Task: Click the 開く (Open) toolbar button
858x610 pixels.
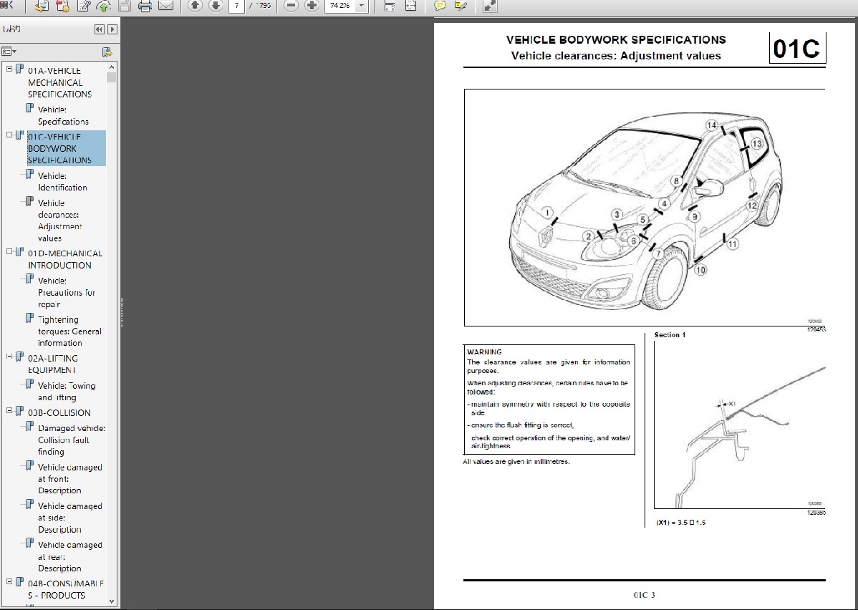Action: tap(8, 6)
